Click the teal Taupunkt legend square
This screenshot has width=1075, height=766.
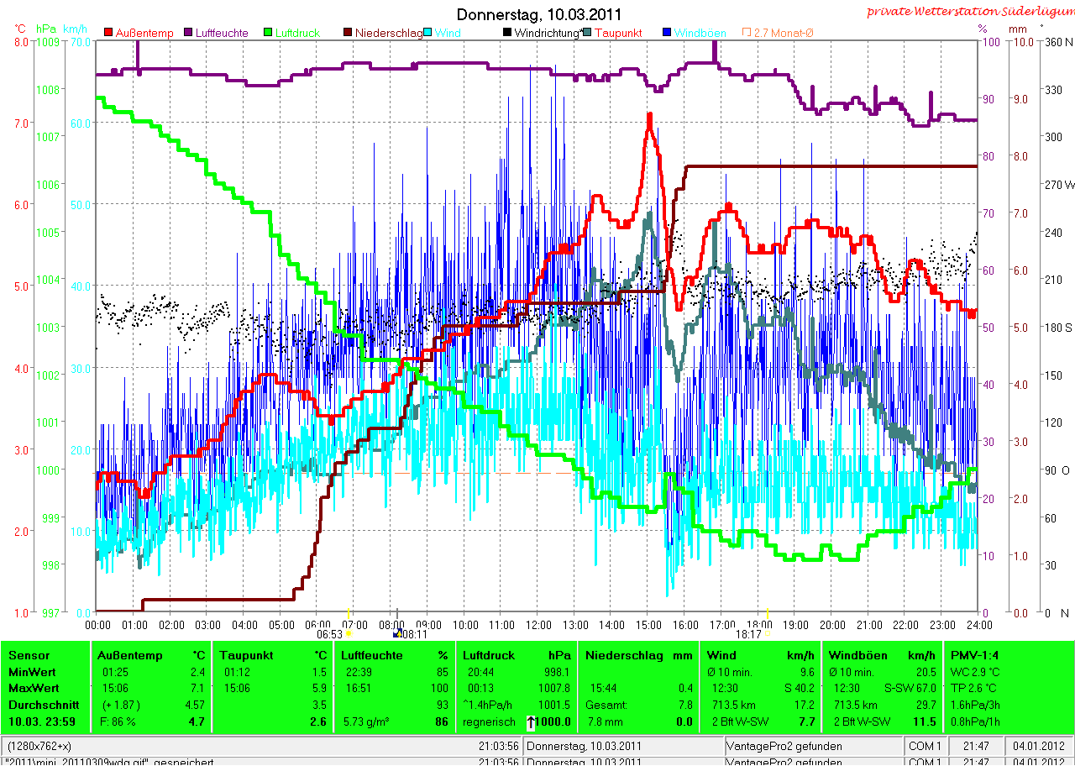click(x=587, y=33)
